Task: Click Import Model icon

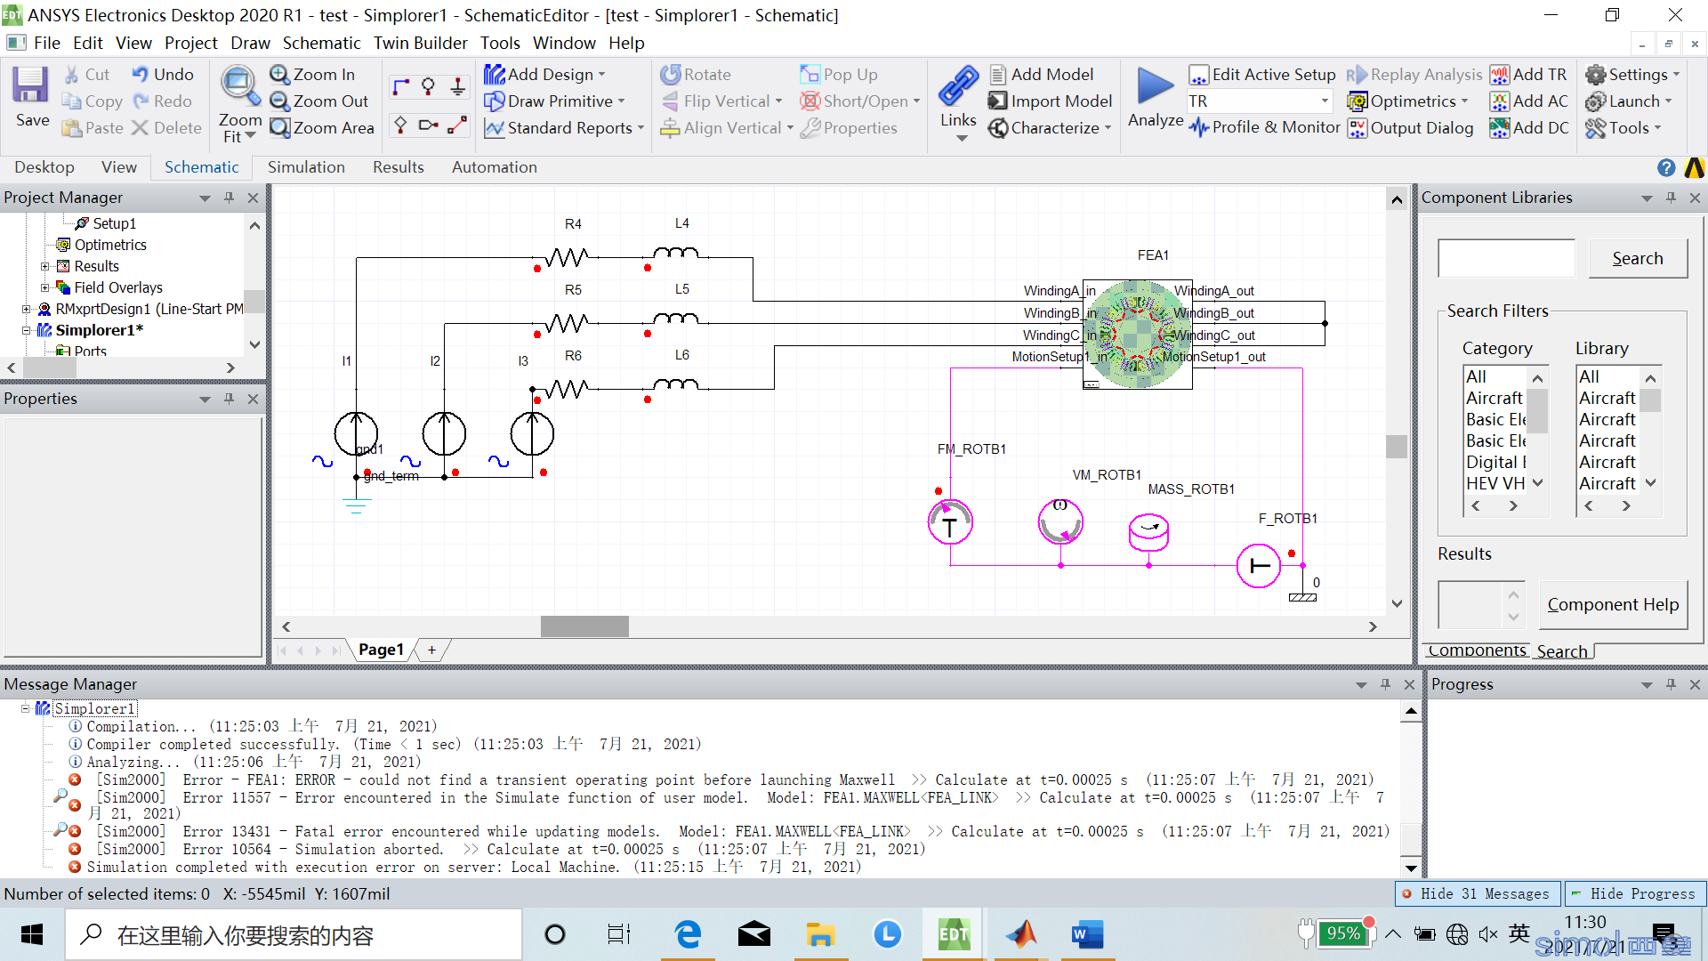Action: tap(998, 101)
